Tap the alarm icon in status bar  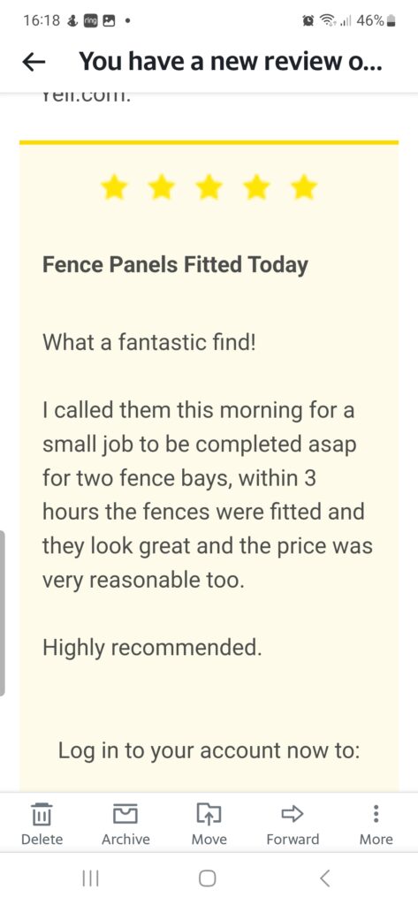click(308, 21)
